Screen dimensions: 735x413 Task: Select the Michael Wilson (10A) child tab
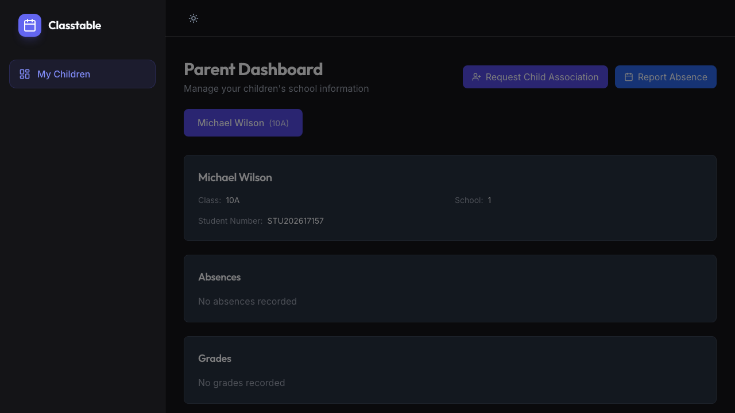coord(243,122)
